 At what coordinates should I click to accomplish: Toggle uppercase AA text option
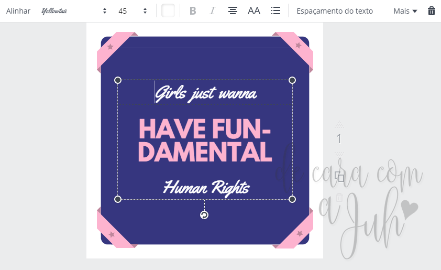(x=253, y=10)
